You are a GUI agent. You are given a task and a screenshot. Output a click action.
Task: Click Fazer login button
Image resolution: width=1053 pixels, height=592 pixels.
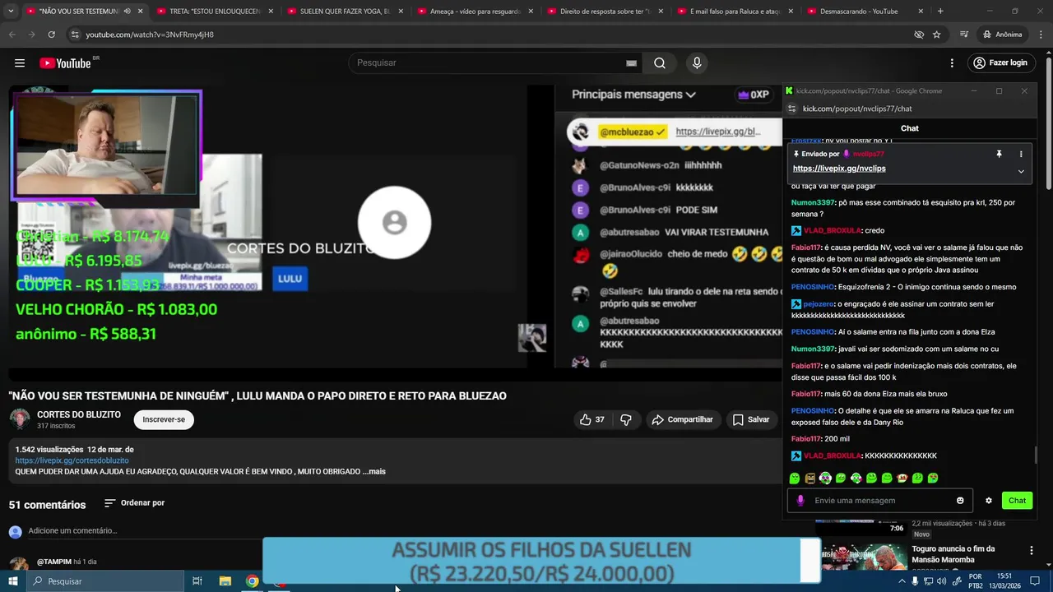click(x=1000, y=63)
